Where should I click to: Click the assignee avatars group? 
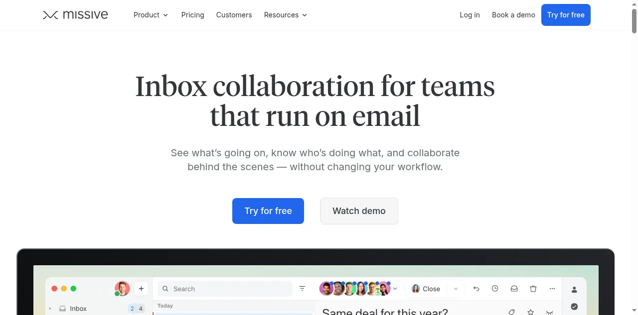pos(355,289)
